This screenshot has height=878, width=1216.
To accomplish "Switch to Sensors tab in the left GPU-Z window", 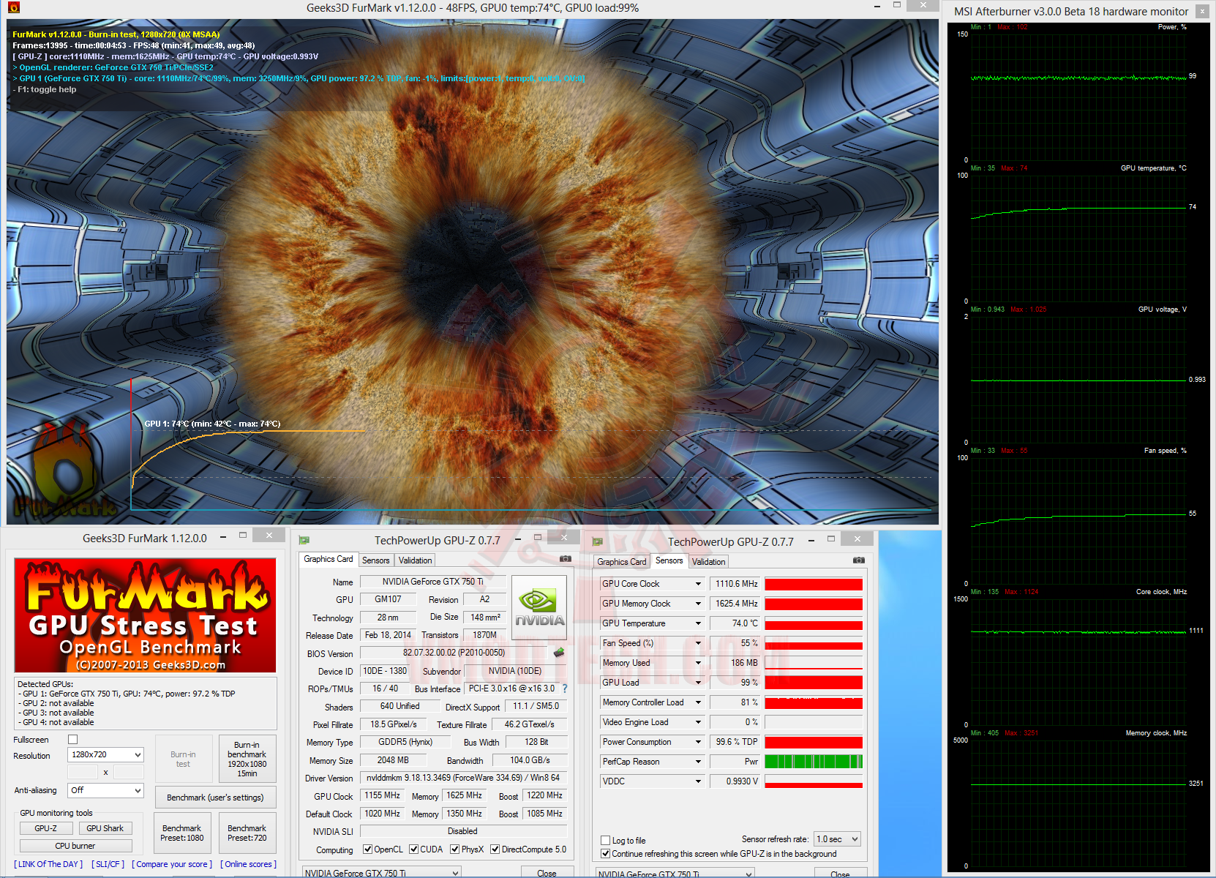I will click(376, 560).
